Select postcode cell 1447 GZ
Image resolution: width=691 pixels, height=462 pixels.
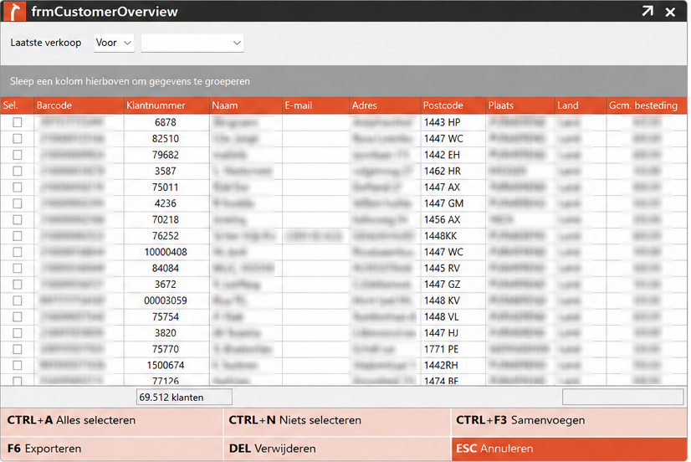coord(453,285)
